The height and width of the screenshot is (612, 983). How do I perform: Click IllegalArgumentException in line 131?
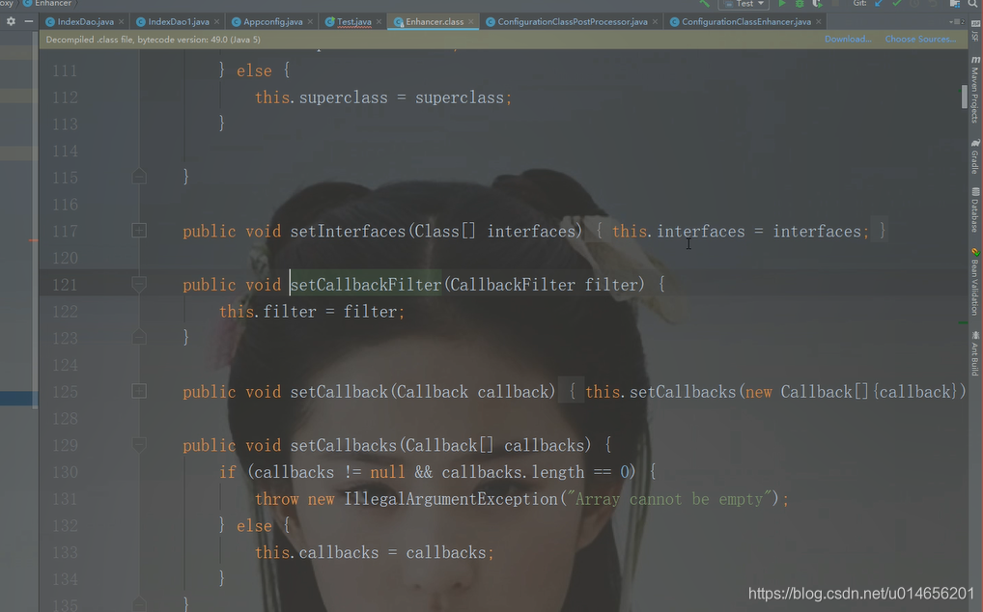click(x=451, y=499)
